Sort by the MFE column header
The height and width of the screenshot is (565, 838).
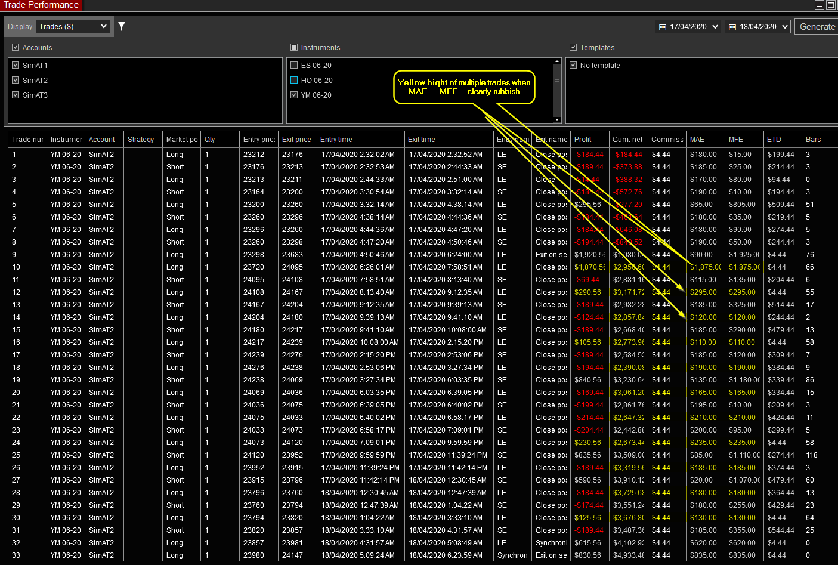744,140
